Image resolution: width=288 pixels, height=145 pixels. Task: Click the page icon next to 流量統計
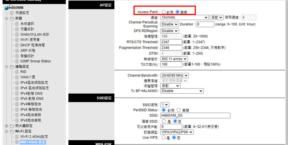17,29
